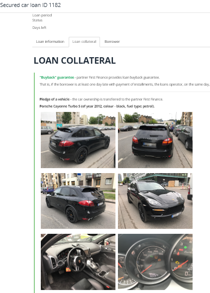This screenshot has width=210, height=293.
Task: Click the Secured car loan ID 1182 title
Action: click(30, 5)
